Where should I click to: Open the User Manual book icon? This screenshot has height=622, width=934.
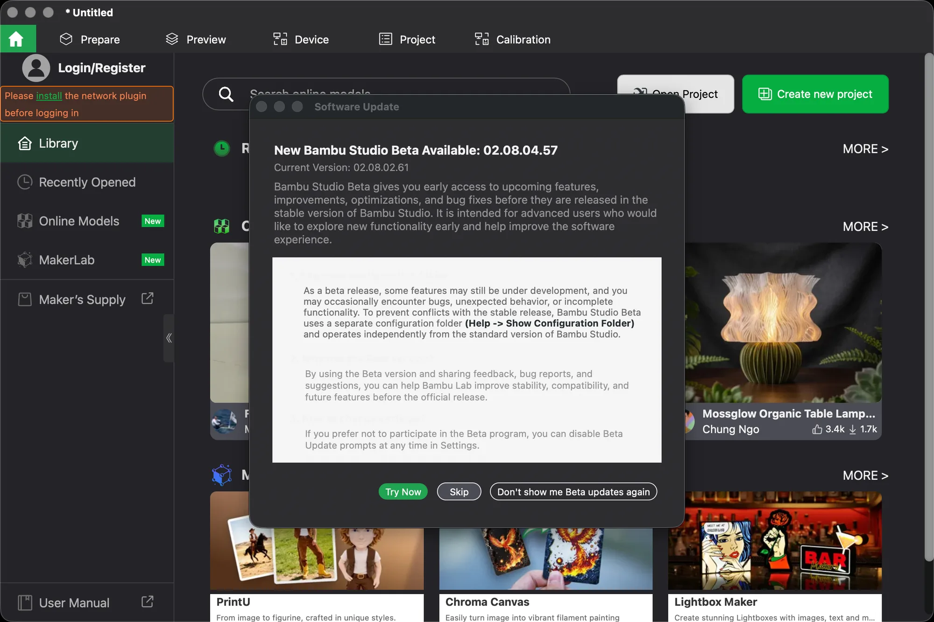click(x=25, y=603)
